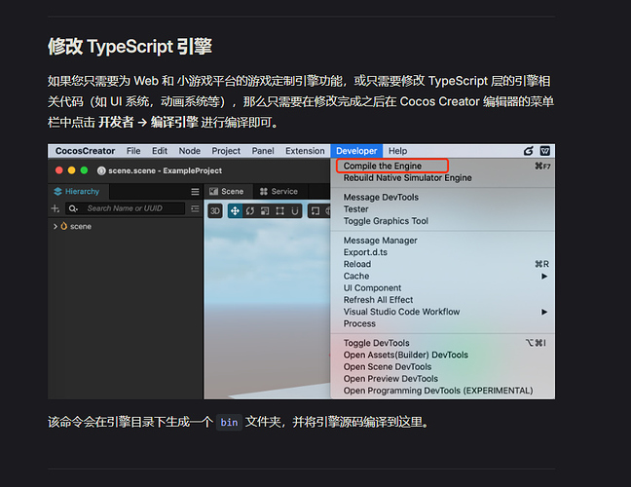Click the bold text '开发者'
The height and width of the screenshot is (487, 631).
pyautogui.click(x=116, y=122)
